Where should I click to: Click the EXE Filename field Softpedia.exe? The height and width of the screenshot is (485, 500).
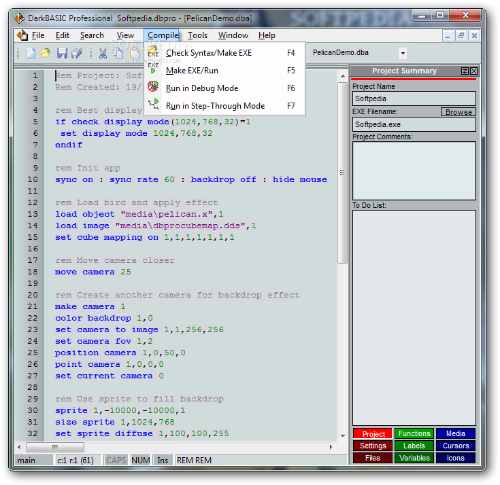pyautogui.click(x=414, y=124)
